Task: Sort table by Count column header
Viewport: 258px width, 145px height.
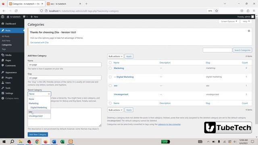Action: [245, 63]
